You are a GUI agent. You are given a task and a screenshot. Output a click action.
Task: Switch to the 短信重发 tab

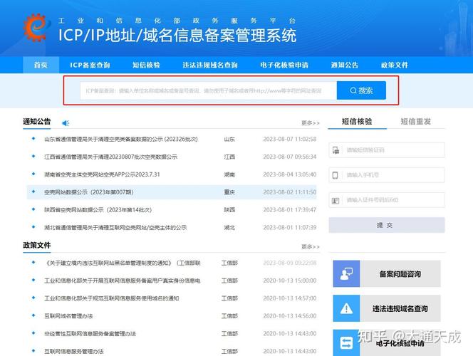point(415,122)
